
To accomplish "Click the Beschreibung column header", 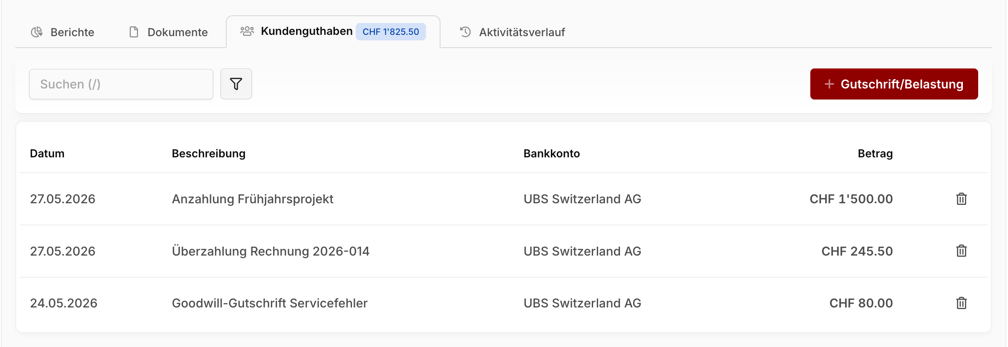I will coord(209,154).
